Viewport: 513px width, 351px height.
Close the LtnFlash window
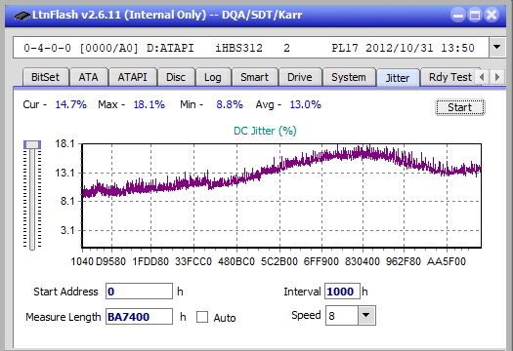point(492,15)
